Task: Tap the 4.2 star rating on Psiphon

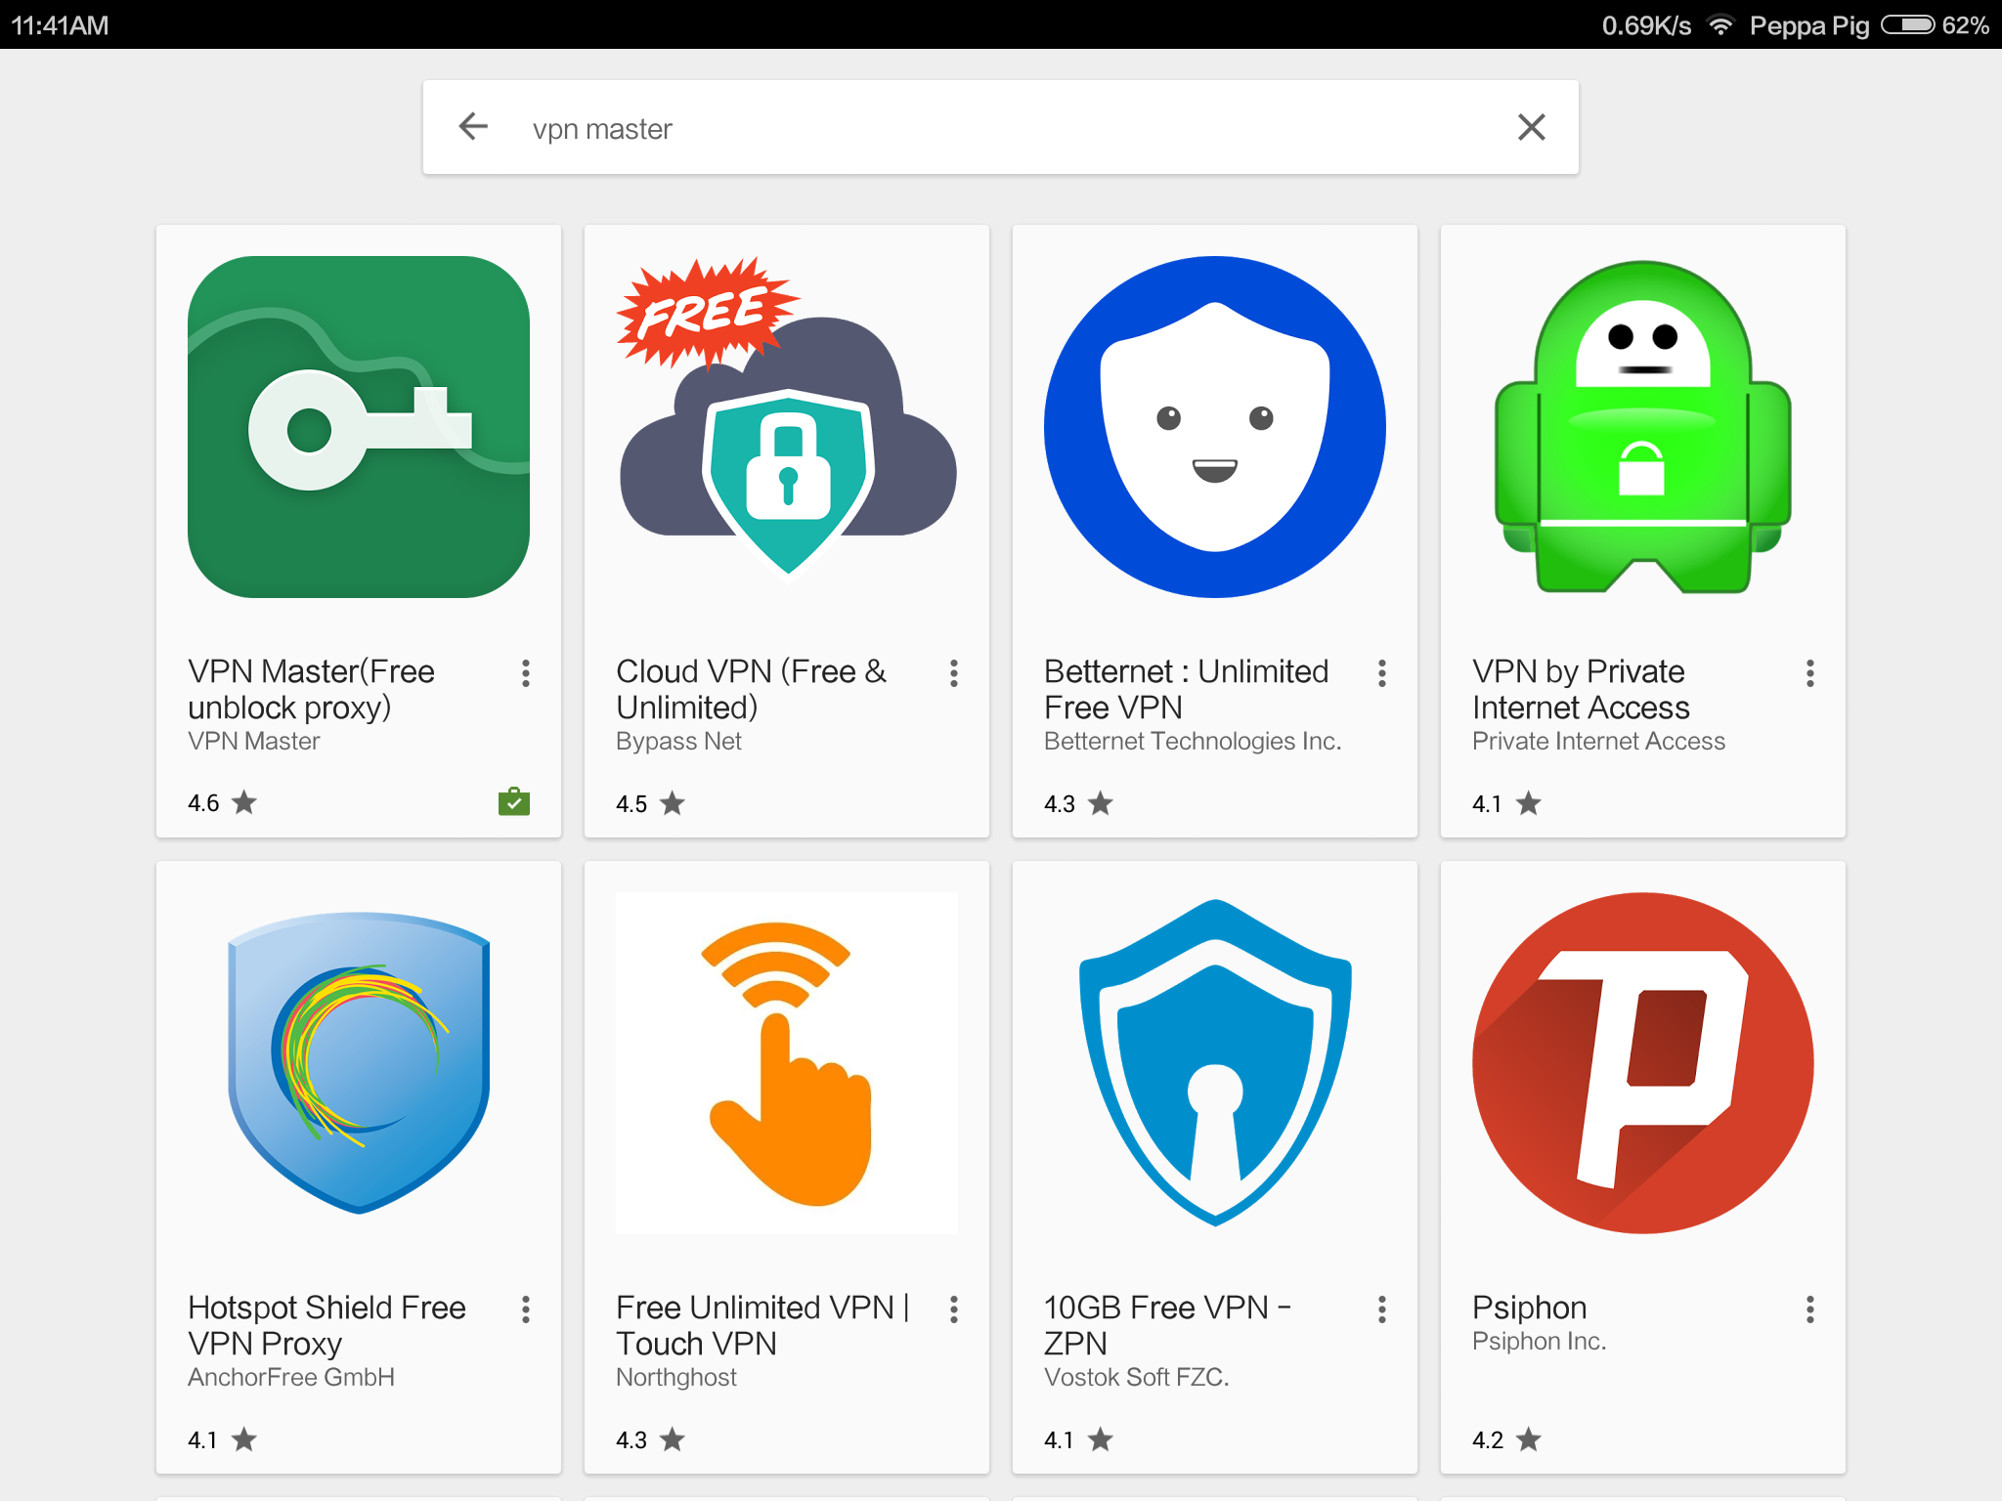Action: click(x=1506, y=1439)
